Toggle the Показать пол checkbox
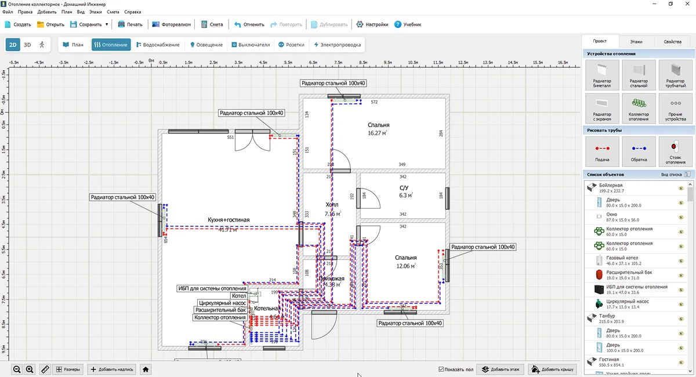 [x=442, y=369]
